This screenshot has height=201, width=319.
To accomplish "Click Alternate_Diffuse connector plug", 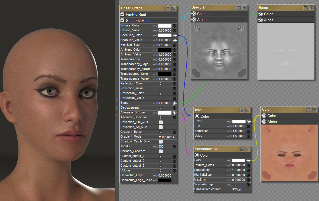I will point(175,113).
